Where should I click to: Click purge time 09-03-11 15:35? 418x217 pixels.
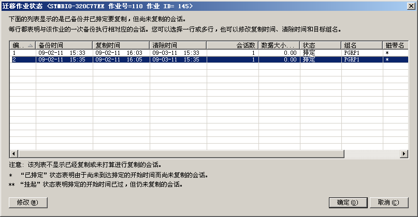click(x=176, y=59)
